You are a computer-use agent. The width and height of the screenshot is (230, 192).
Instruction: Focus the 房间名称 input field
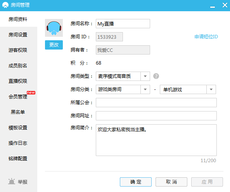pyautogui.click(x=123, y=24)
